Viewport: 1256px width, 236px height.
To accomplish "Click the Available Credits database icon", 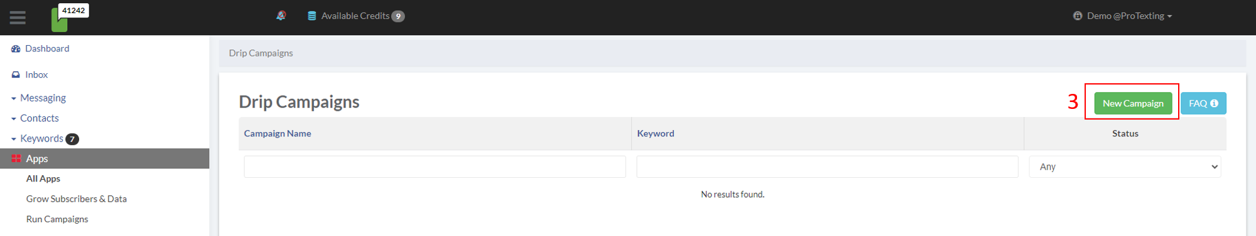I will [311, 16].
